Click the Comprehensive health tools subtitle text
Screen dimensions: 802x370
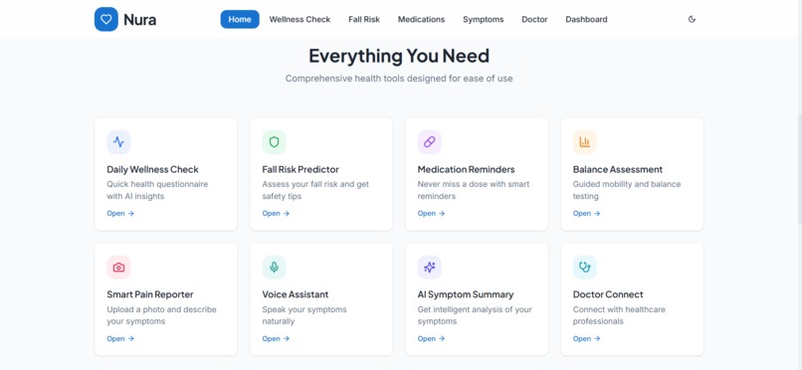coord(399,79)
